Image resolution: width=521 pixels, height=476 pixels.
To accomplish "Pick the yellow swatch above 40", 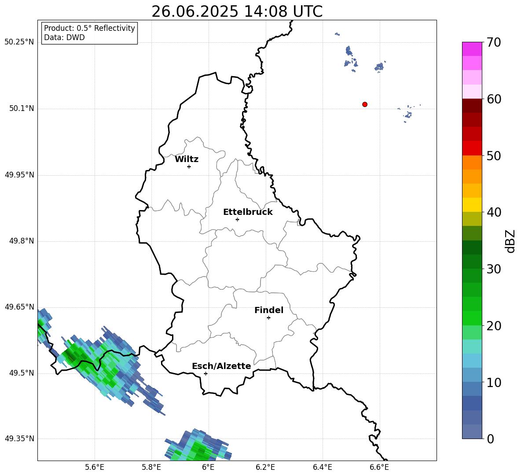I will [472, 205].
